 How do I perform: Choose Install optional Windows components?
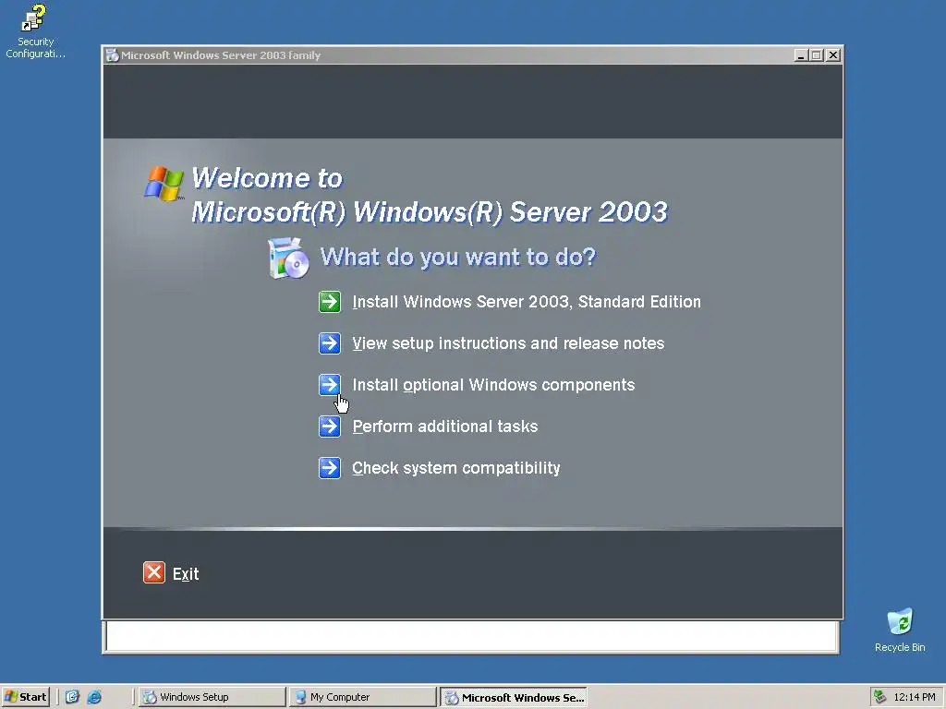click(x=493, y=385)
